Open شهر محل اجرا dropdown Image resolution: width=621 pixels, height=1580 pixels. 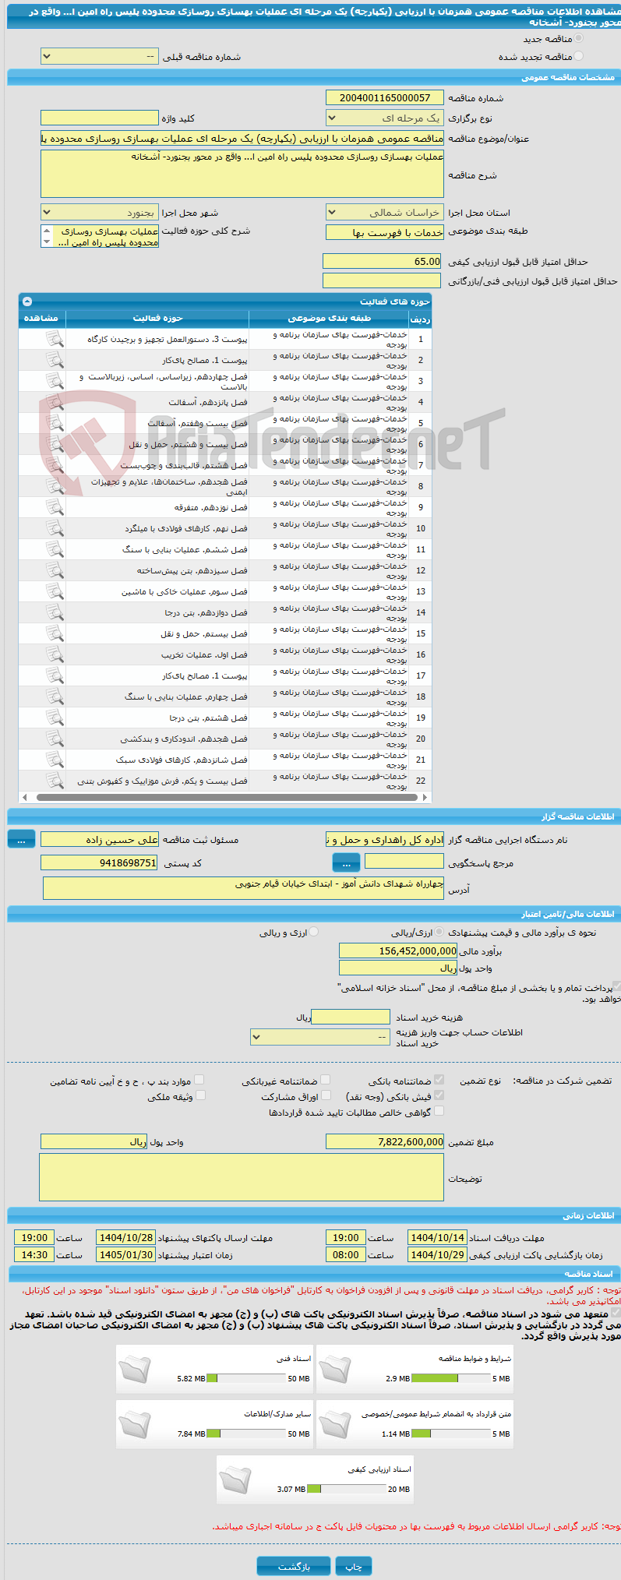pyautogui.click(x=100, y=212)
